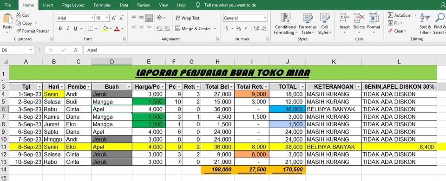Switch to the Formulas tab

[x=102, y=5]
